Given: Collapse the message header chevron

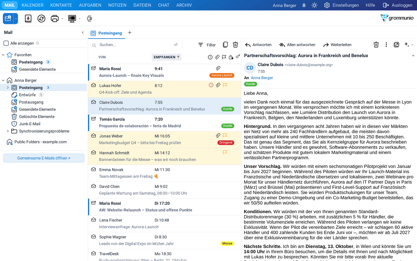Looking at the screenshot, I should point(413,56).
